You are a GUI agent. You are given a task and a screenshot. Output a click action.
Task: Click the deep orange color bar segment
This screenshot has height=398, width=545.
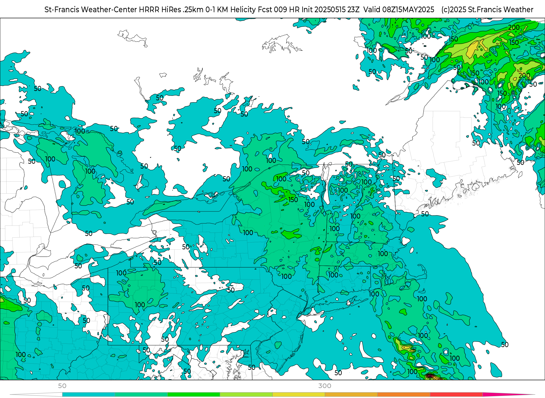tap(404, 395)
